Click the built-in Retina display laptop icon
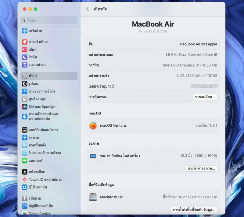This screenshot has height=217, width=244. tap(93, 156)
